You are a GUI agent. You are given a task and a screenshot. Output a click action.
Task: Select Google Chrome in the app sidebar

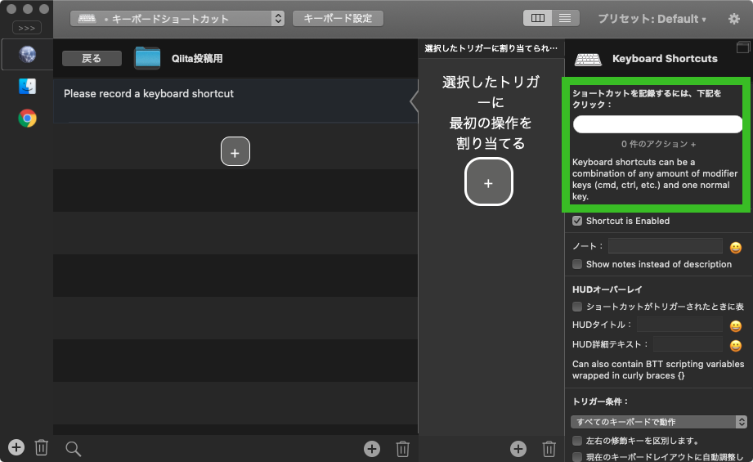(27, 118)
